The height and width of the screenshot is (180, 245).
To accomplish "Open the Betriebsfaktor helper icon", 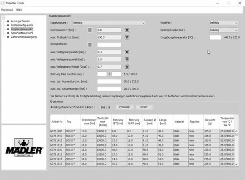I will (x=90, y=45).
